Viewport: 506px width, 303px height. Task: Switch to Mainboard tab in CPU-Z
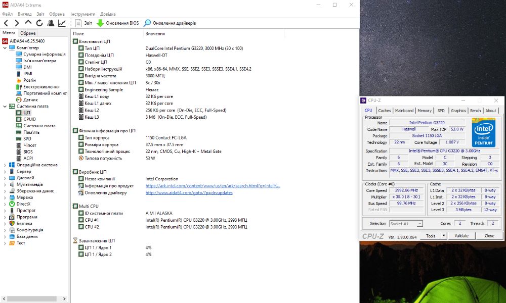(404, 111)
